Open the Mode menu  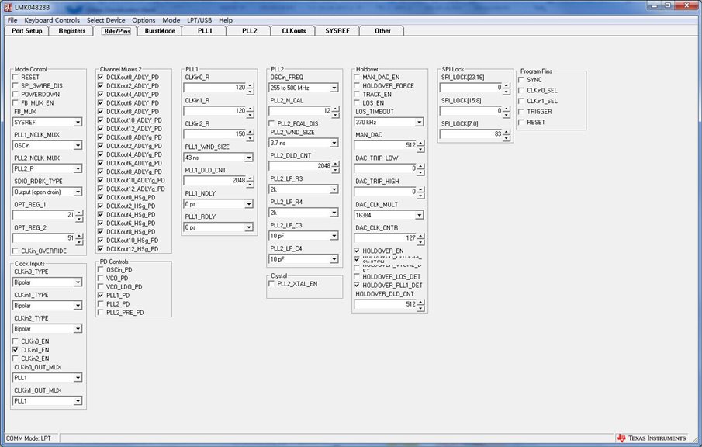click(x=171, y=20)
